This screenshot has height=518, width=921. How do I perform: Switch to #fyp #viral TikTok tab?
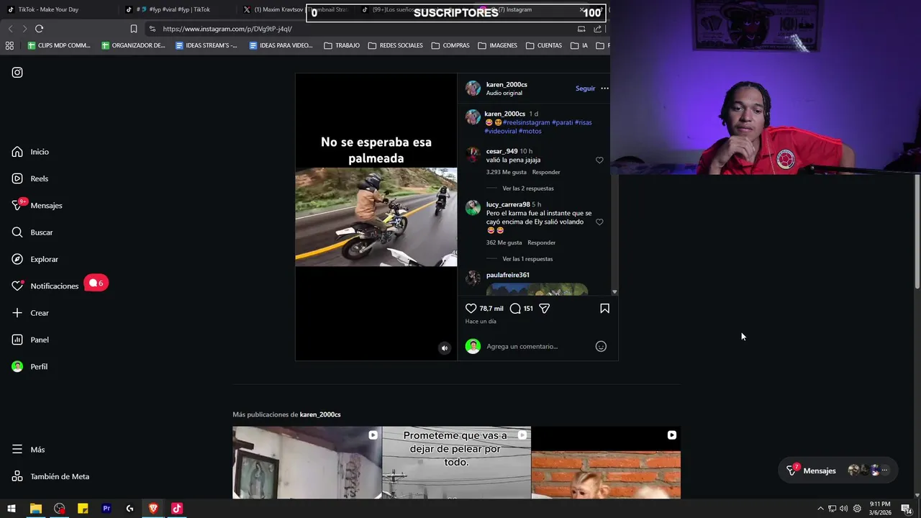(x=176, y=9)
